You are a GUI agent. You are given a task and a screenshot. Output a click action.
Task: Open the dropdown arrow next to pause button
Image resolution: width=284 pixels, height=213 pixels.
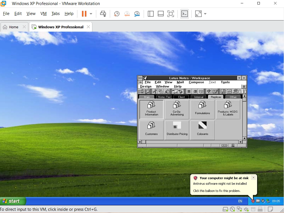point(91,14)
